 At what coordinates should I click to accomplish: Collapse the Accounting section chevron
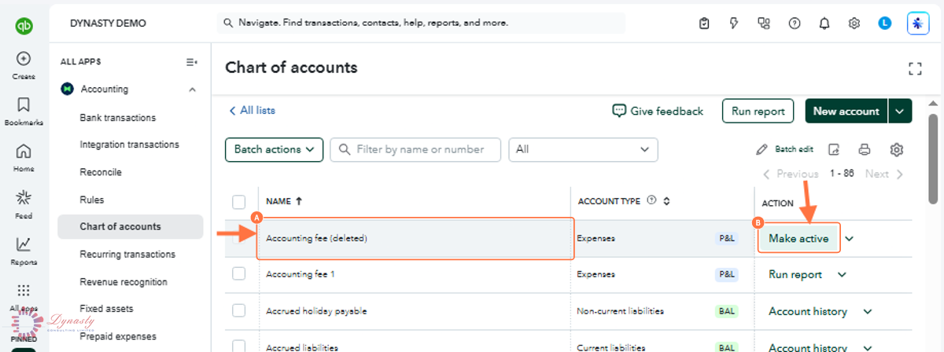(x=193, y=90)
